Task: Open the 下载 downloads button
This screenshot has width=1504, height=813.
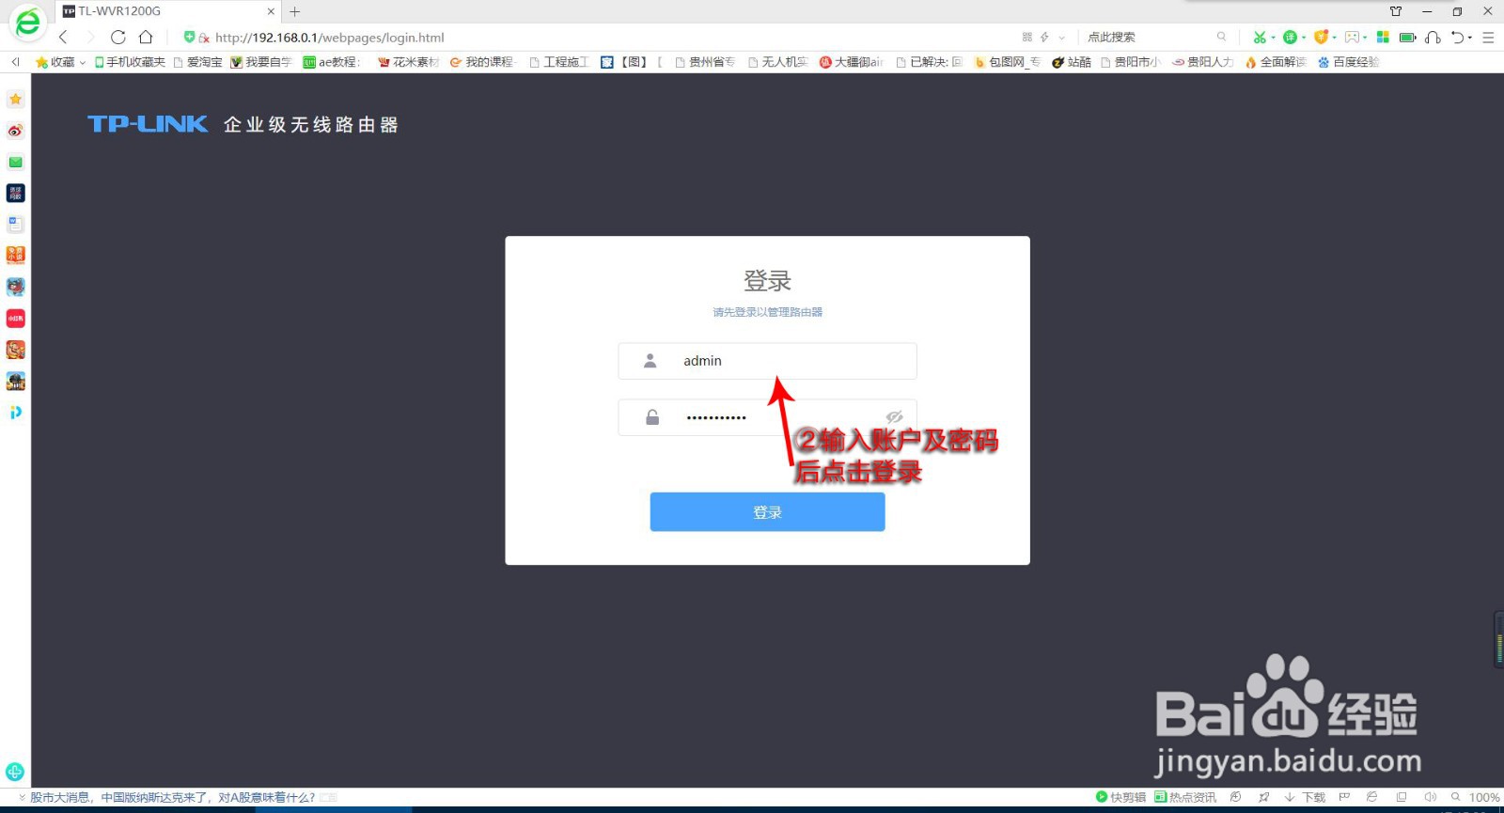Action: tap(1305, 797)
